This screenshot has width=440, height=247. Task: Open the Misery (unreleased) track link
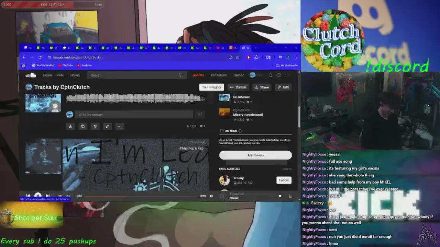(x=248, y=115)
